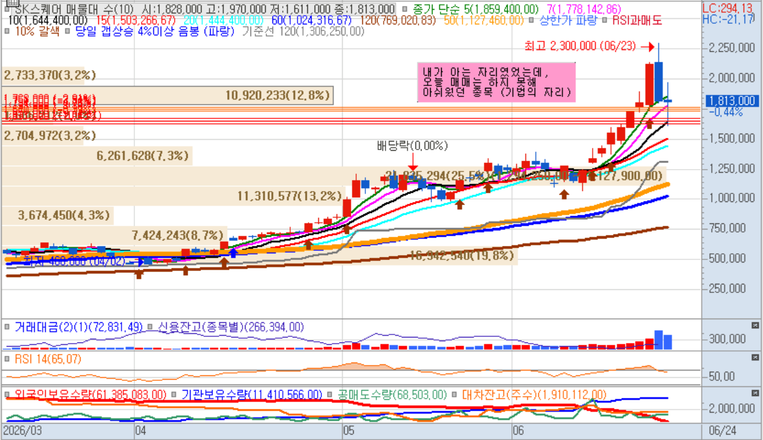The width and height of the screenshot is (763, 440).
Task: Click the 공매도수량 legend square
Action: point(330,394)
